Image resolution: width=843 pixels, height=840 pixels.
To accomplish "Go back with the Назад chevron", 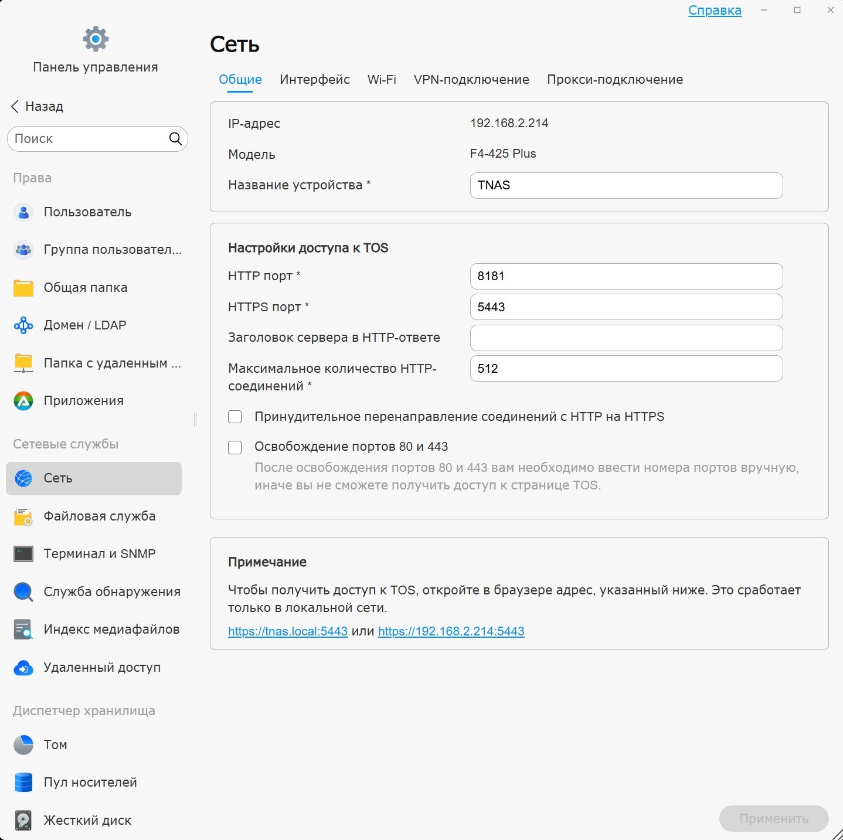I will click(15, 106).
